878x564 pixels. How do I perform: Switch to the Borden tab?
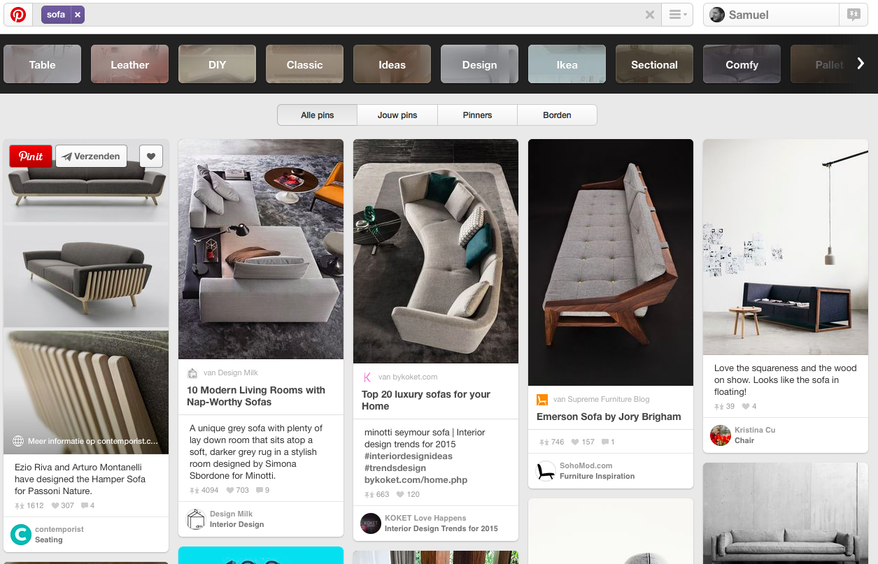click(x=557, y=115)
